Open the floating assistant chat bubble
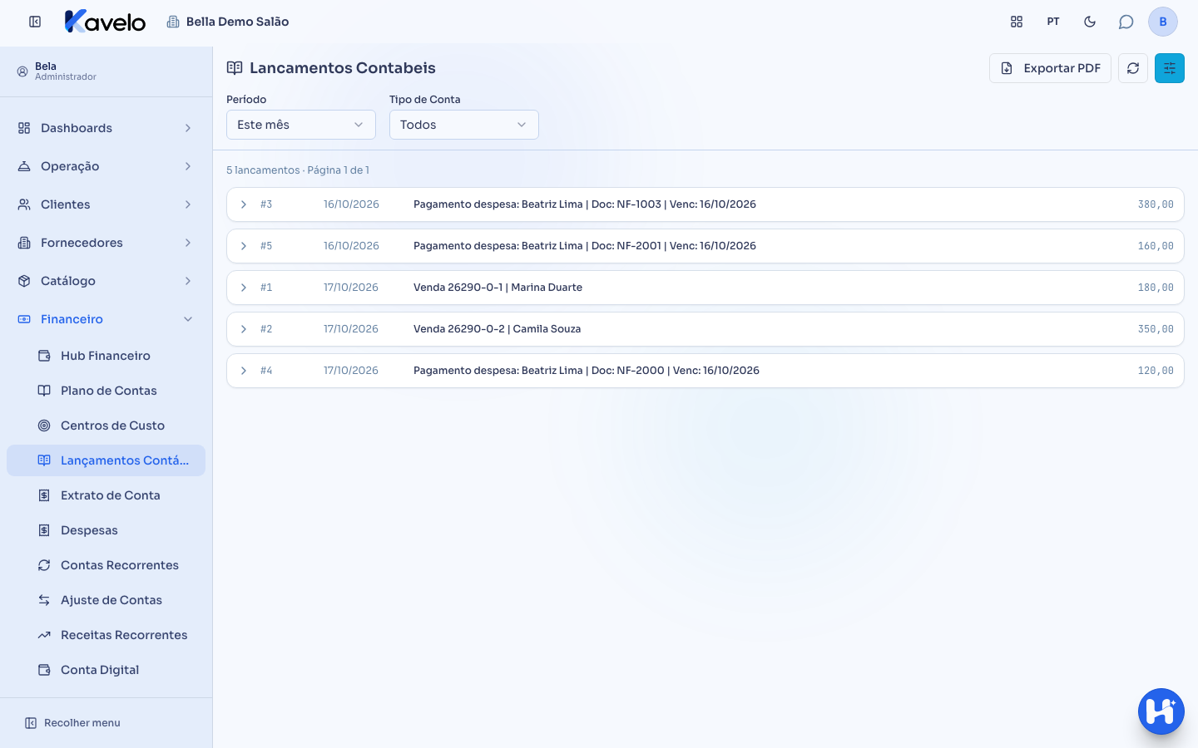 [1161, 711]
